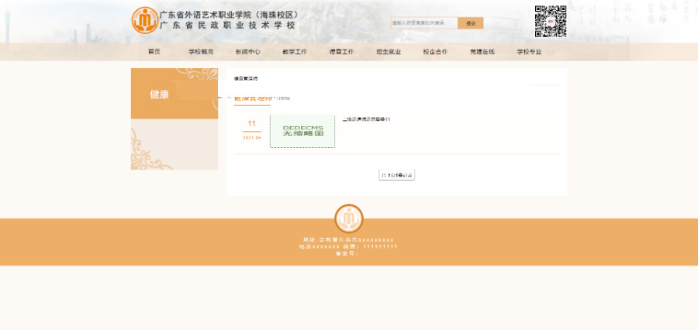
Task: Select the 教学工作 menu item
Action: (x=295, y=52)
